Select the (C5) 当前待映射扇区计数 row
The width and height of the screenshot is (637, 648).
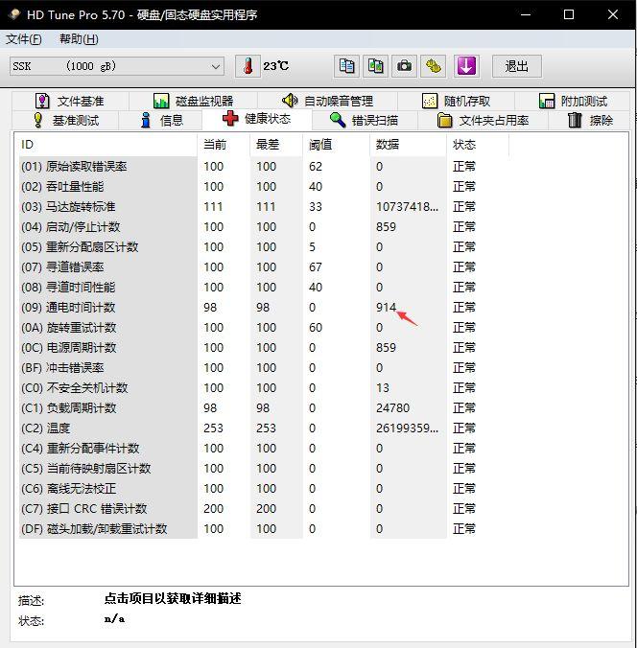click(x=264, y=469)
